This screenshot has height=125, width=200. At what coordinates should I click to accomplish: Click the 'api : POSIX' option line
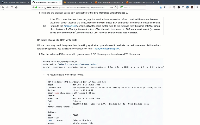coord(63,115)
